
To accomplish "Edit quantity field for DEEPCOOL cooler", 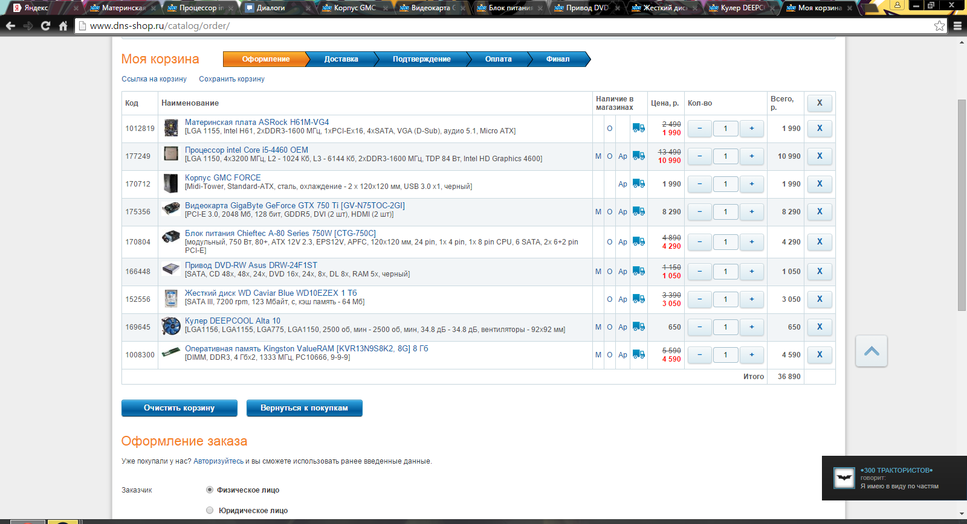I will [725, 327].
